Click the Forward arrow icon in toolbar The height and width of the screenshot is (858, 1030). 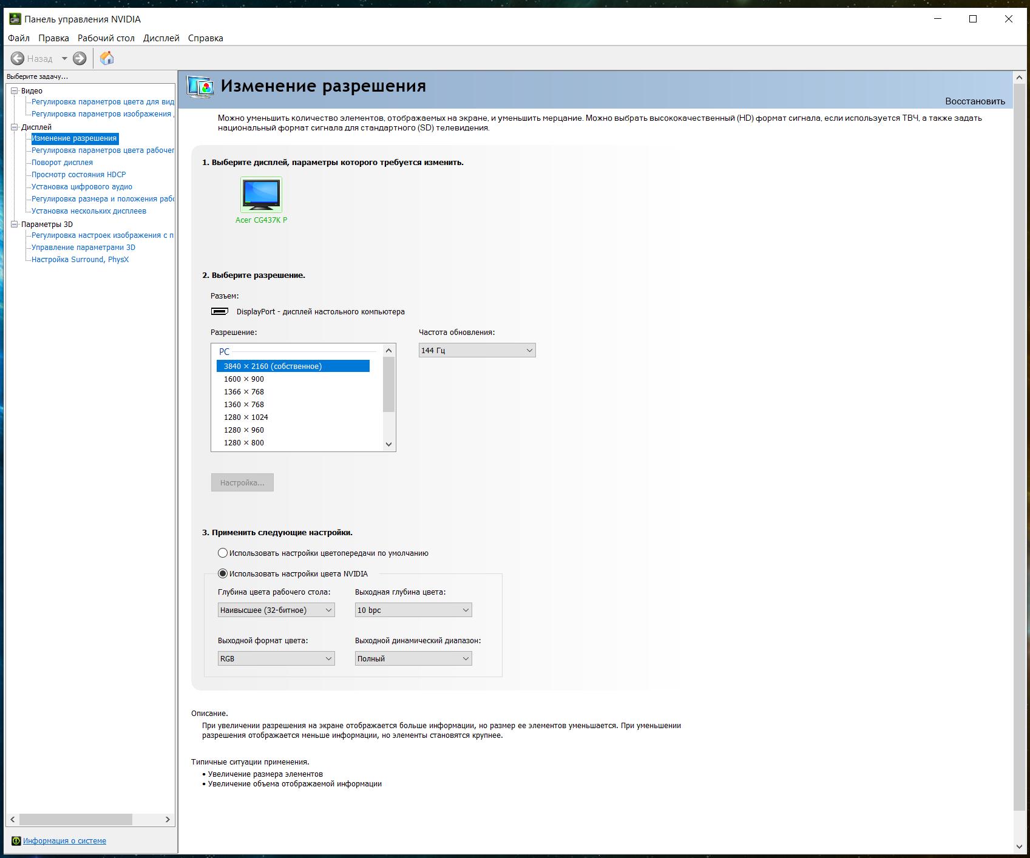(80, 58)
